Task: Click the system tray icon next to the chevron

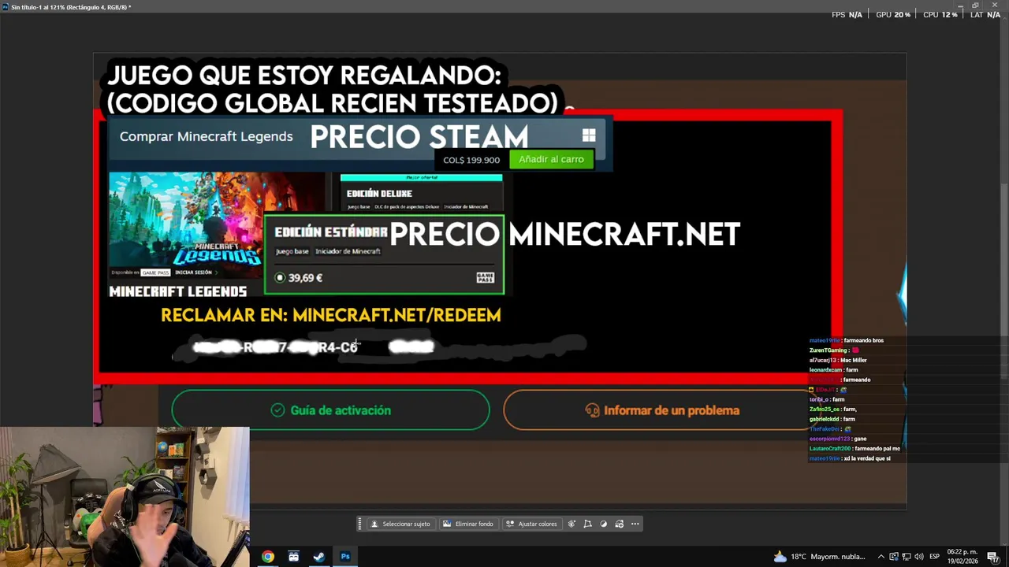Action: click(x=893, y=557)
